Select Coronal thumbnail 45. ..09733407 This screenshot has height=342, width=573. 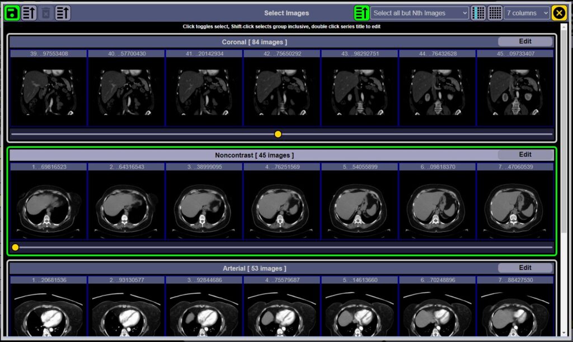pos(515,88)
